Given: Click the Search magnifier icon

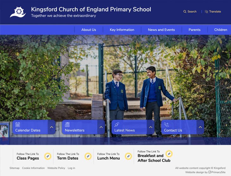Looking at the screenshot, I should pyautogui.click(x=185, y=12).
